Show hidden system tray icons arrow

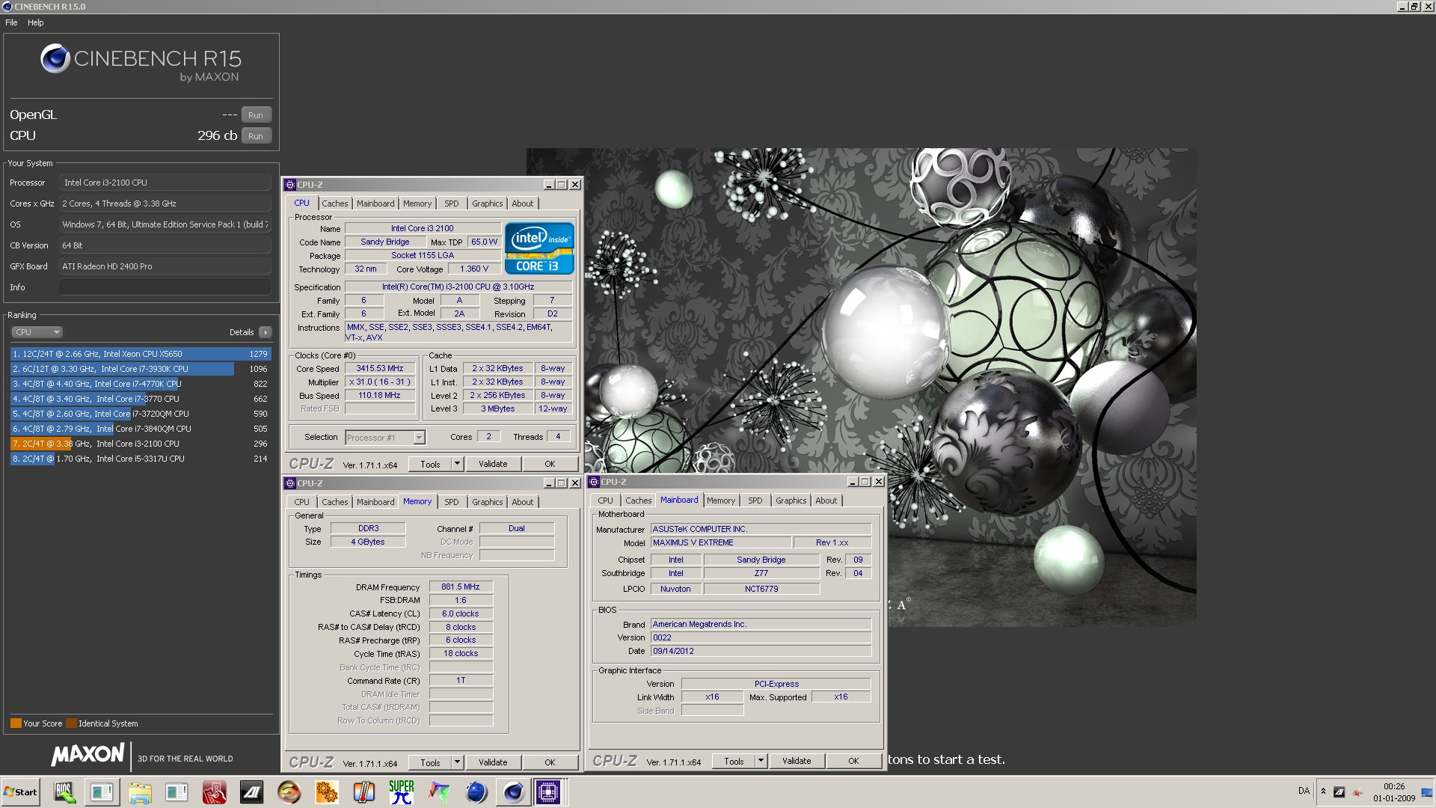pos(1323,792)
